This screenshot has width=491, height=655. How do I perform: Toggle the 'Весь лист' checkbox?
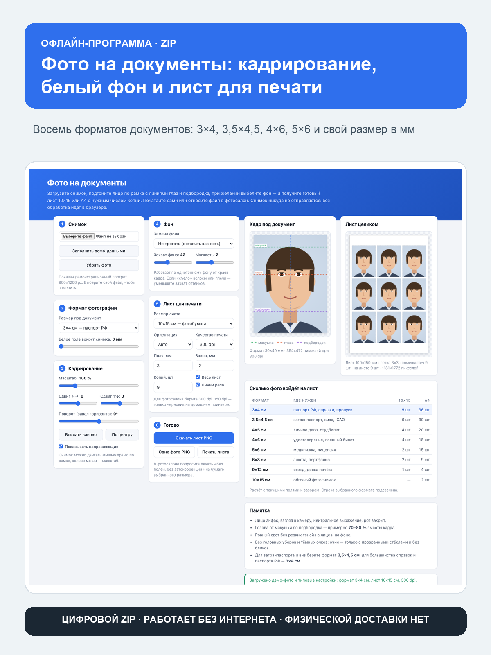coord(198,377)
